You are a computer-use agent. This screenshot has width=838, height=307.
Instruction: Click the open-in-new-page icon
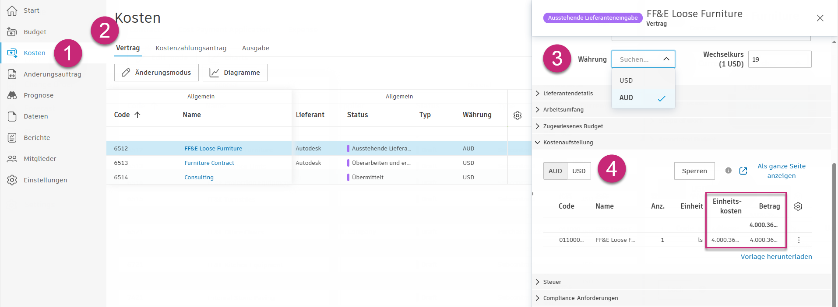(743, 171)
